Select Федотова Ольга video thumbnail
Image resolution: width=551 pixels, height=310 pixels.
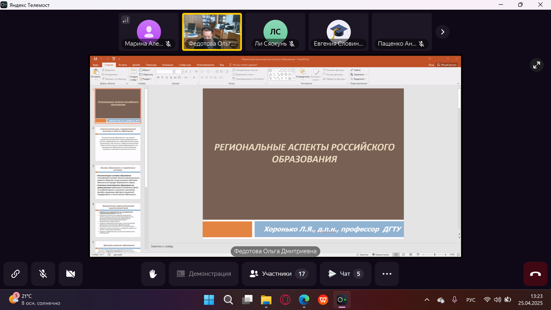[212, 32]
